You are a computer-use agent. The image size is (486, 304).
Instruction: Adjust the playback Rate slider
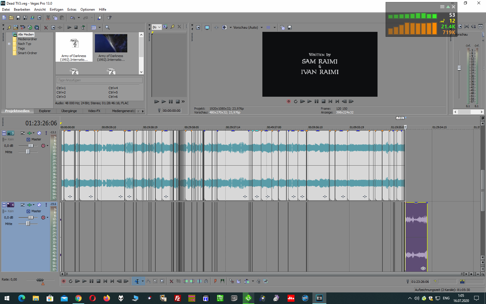click(x=40, y=280)
